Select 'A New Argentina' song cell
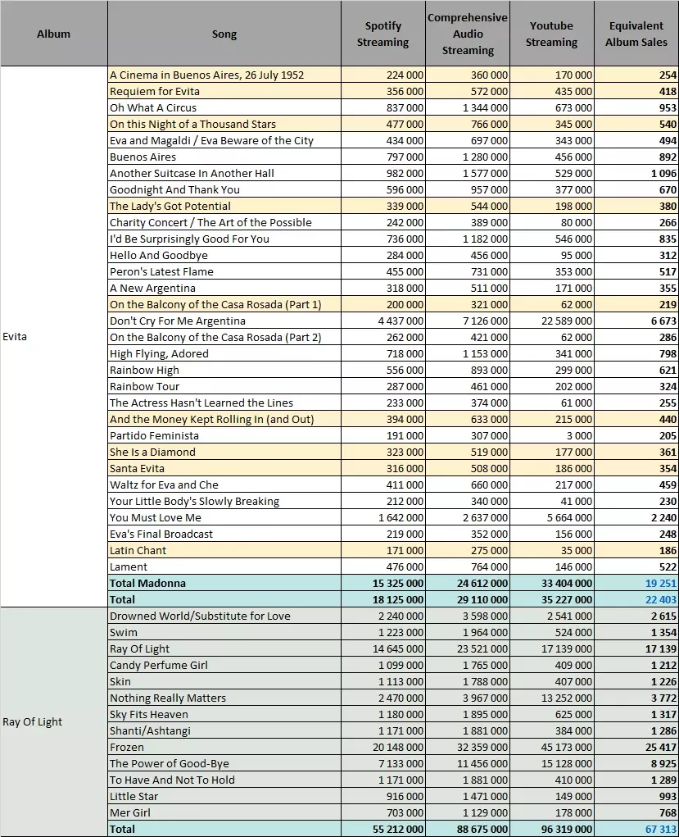679x837 pixels. click(x=224, y=289)
